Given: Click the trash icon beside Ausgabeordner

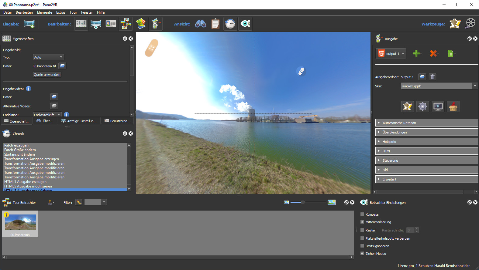Looking at the screenshot, I should (x=432, y=77).
